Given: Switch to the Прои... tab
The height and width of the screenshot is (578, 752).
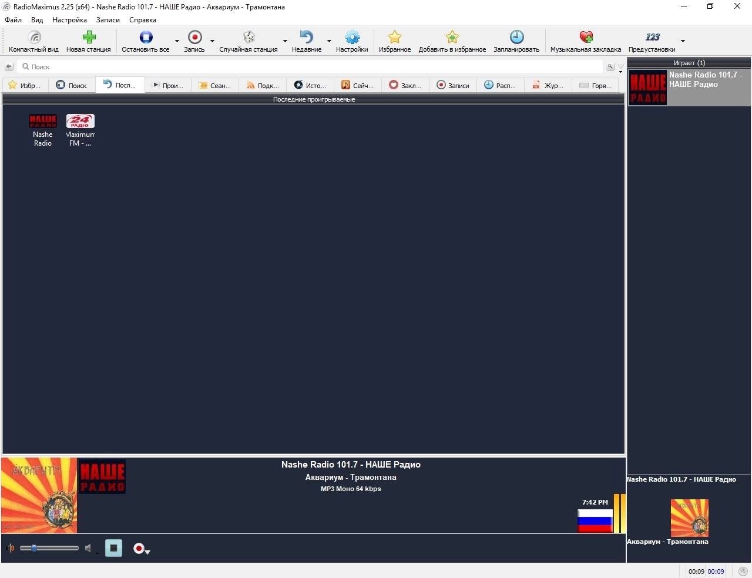Looking at the screenshot, I should 168,85.
